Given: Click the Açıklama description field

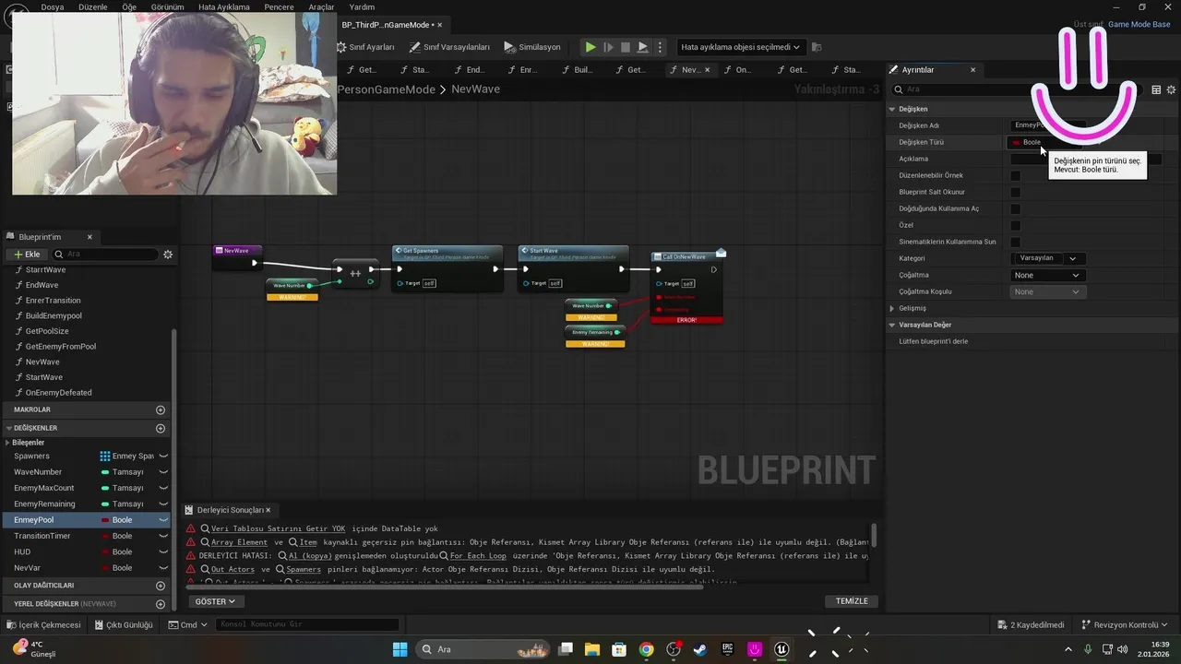Looking at the screenshot, I should point(1086,160).
